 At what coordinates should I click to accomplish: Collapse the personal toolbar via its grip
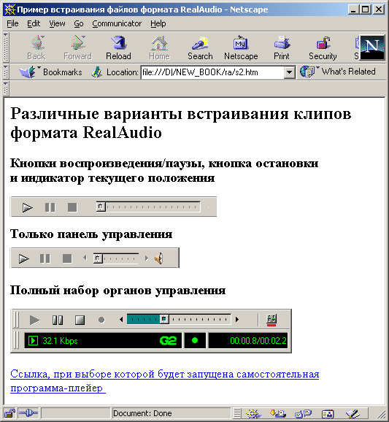point(6,88)
